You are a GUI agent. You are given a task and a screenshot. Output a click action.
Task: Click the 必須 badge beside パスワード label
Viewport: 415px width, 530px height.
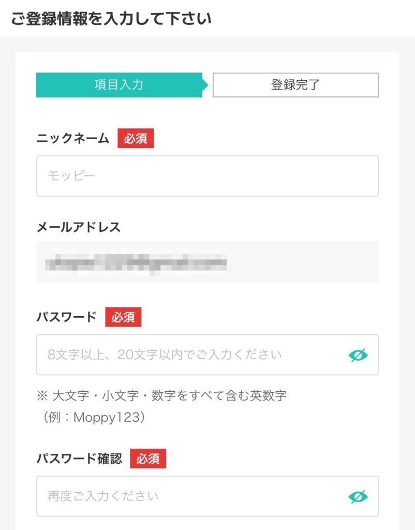pyautogui.click(x=123, y=317)
